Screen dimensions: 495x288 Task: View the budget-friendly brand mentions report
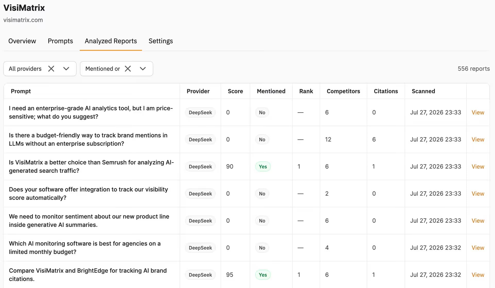click(x=478, y=139)
